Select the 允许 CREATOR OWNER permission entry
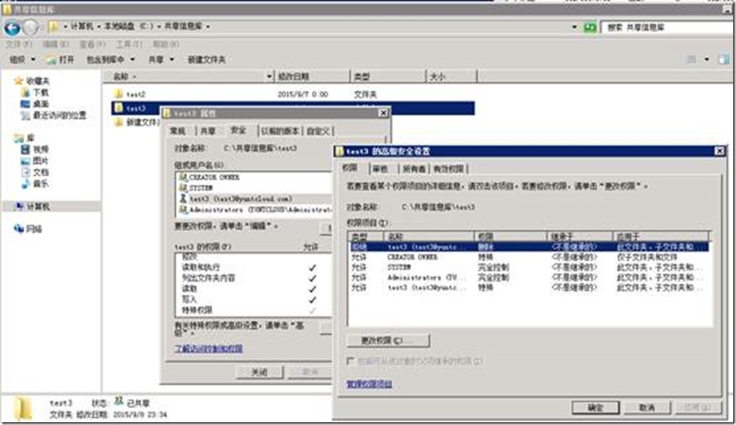The image size is (736, 425). [x=528, y=257]
